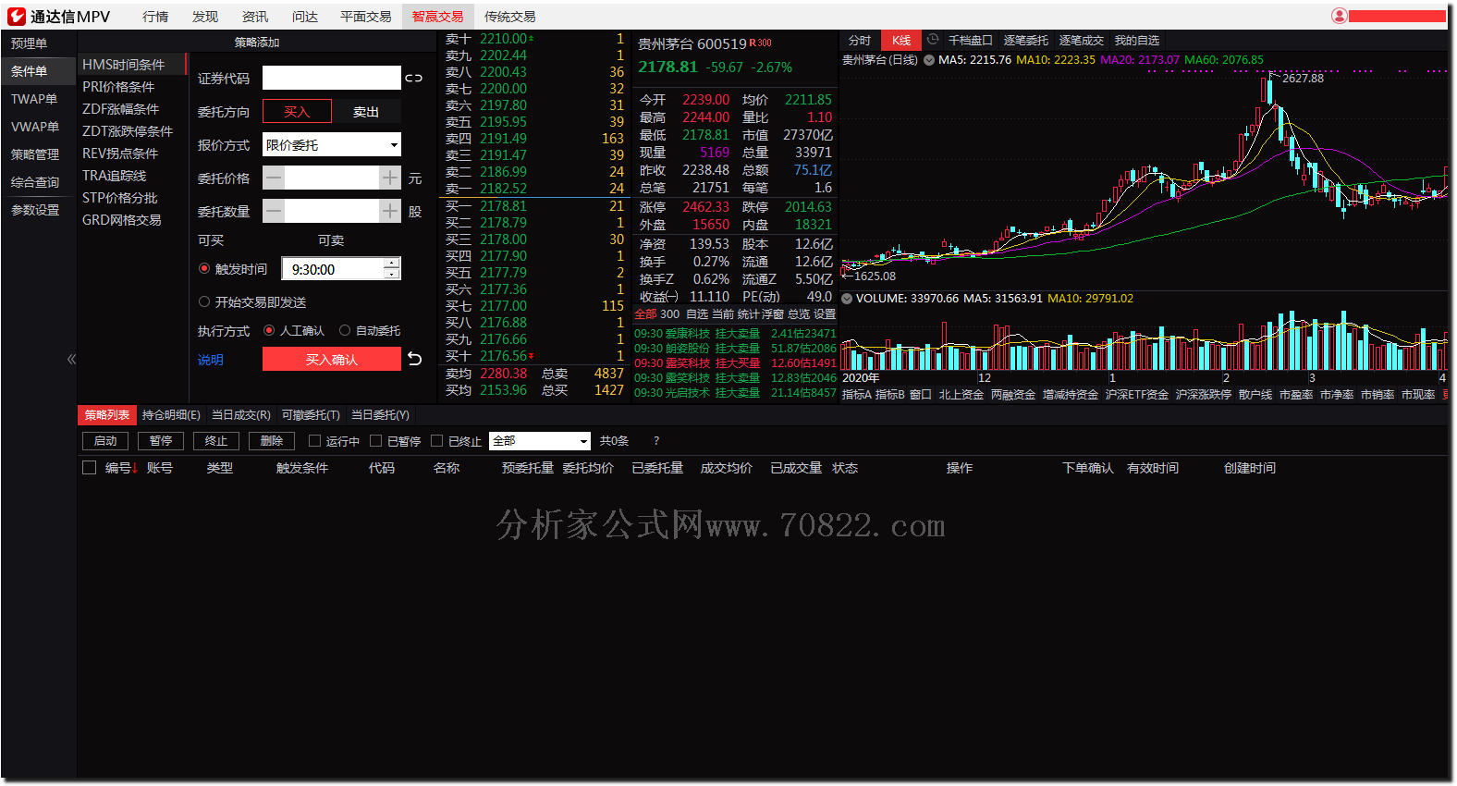Screen dimensions: 1457x786
Task: Open the 逐笔委托 tab
Action: coord(1026,40)
